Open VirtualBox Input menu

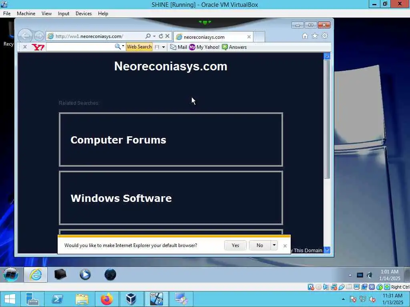(x=64, y=14)
